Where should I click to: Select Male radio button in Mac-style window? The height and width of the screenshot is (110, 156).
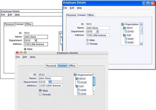(x=40, y=90)
